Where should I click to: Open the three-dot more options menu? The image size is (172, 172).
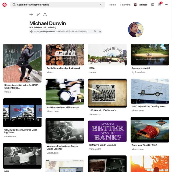(x=167, y=5)
